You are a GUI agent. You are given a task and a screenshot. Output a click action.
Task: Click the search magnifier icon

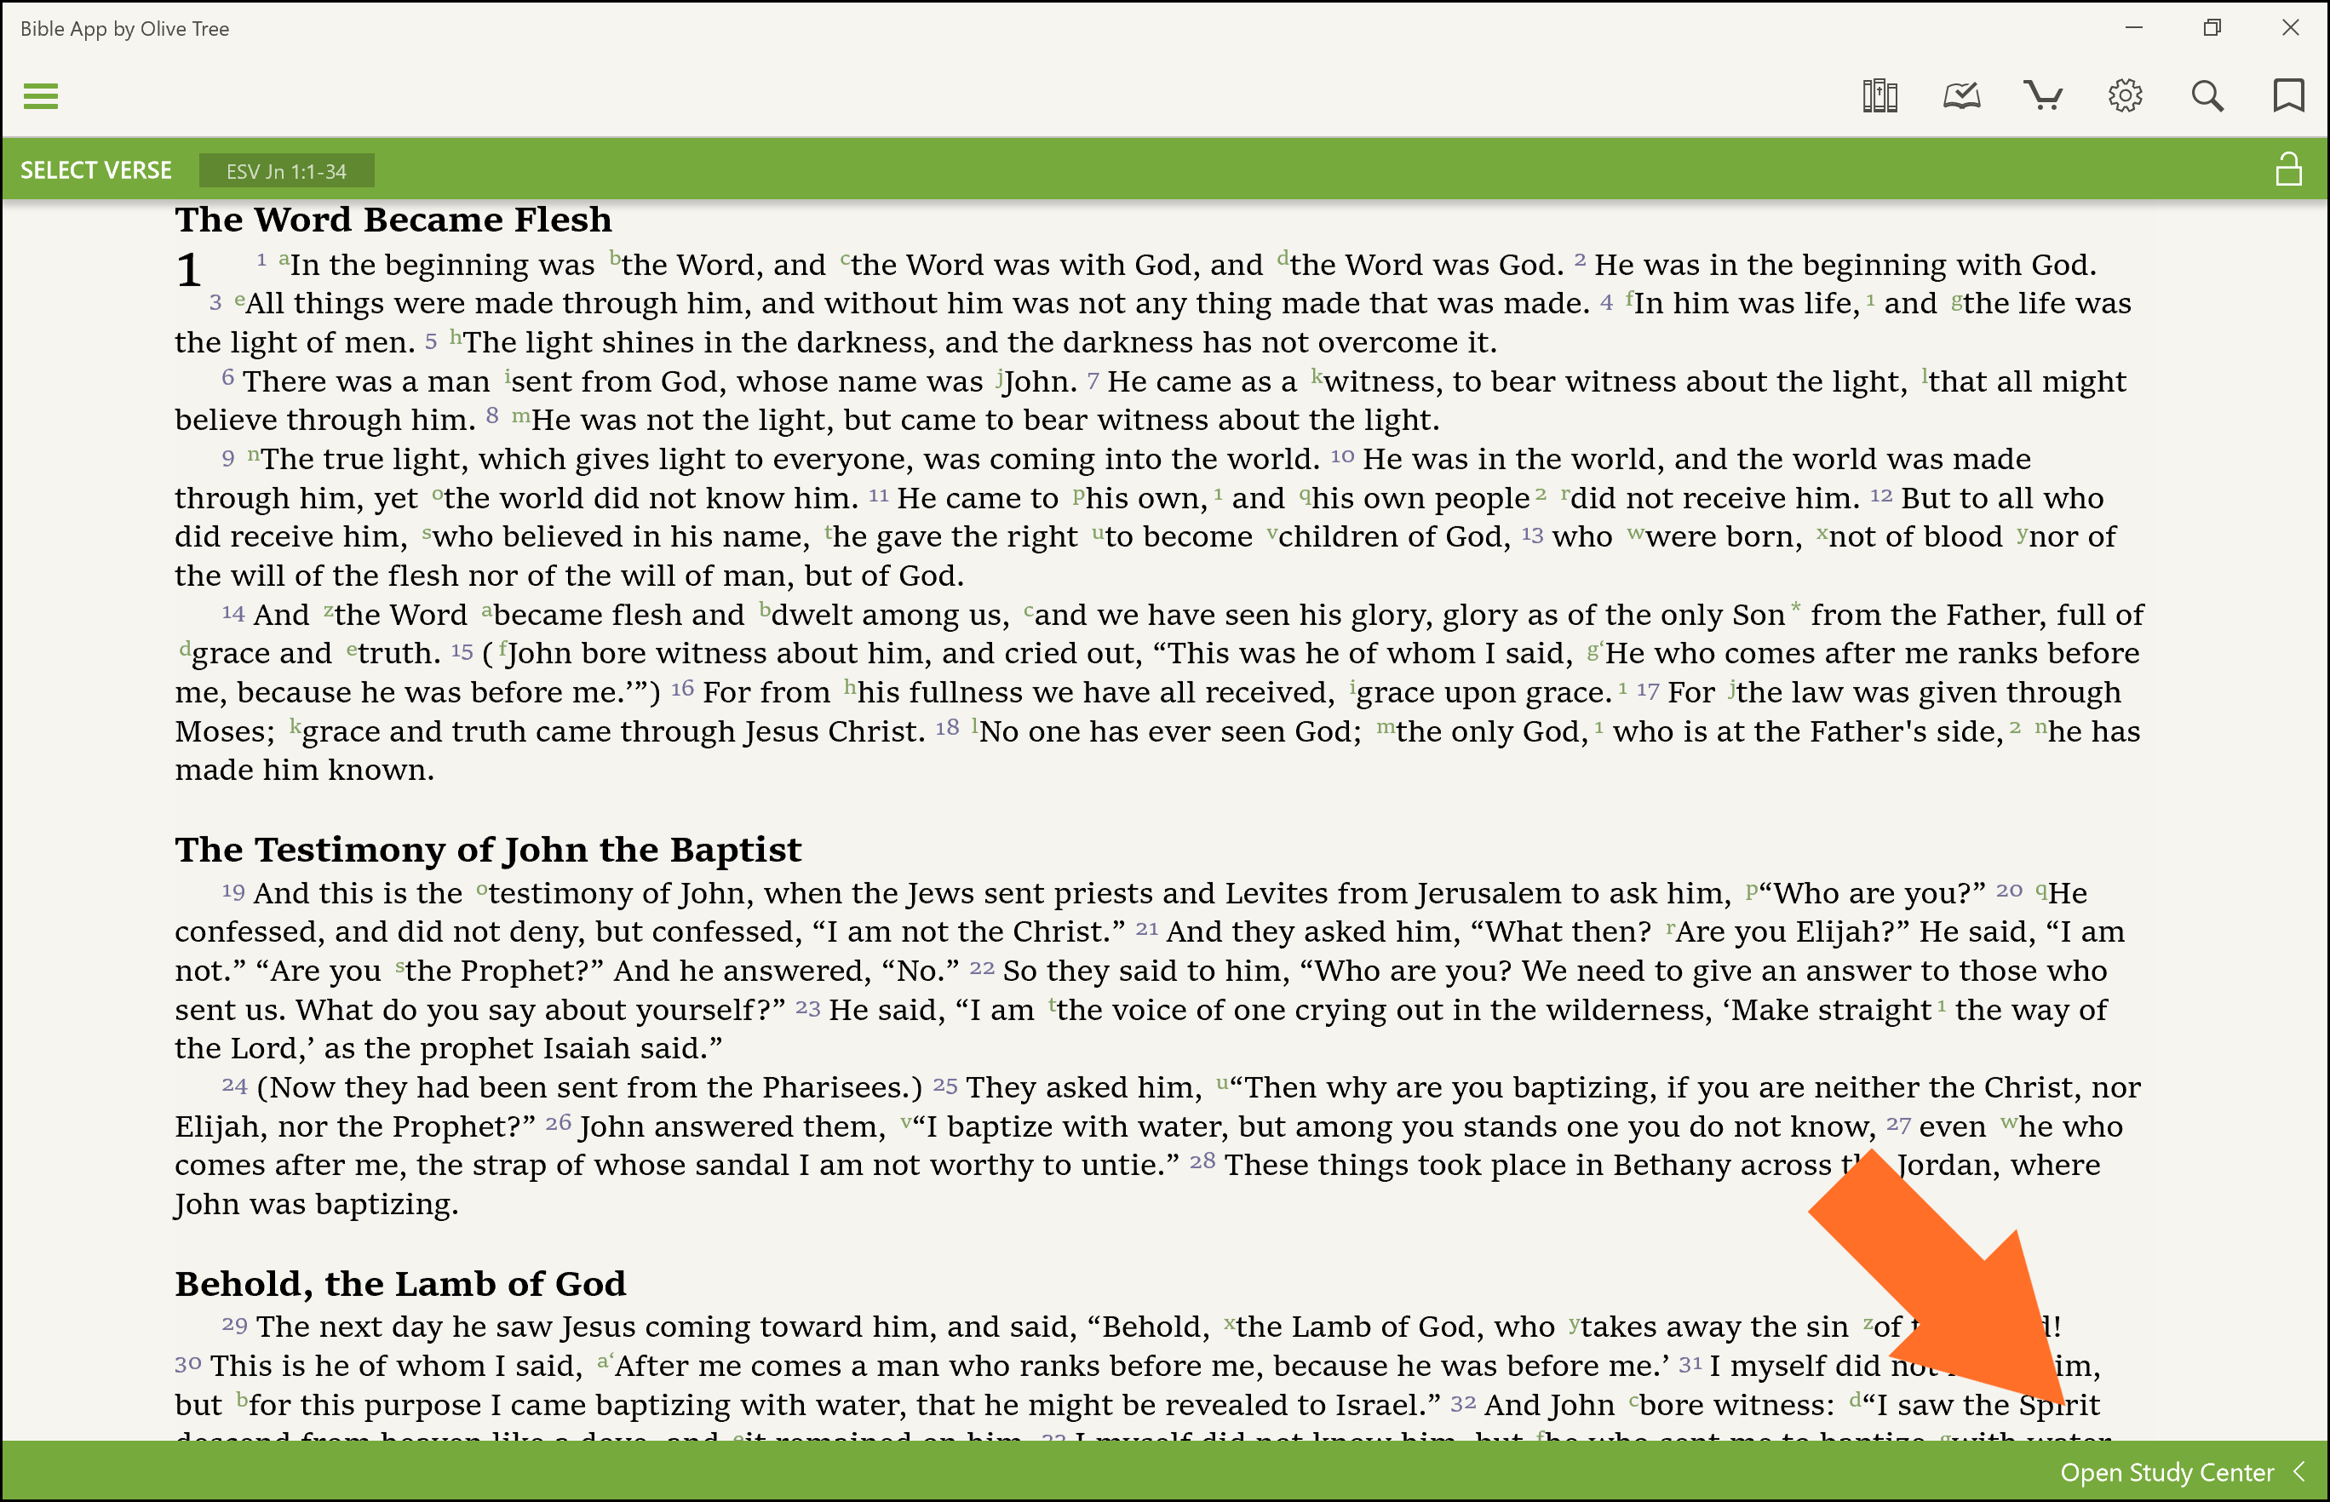(x=2207, y=95)
